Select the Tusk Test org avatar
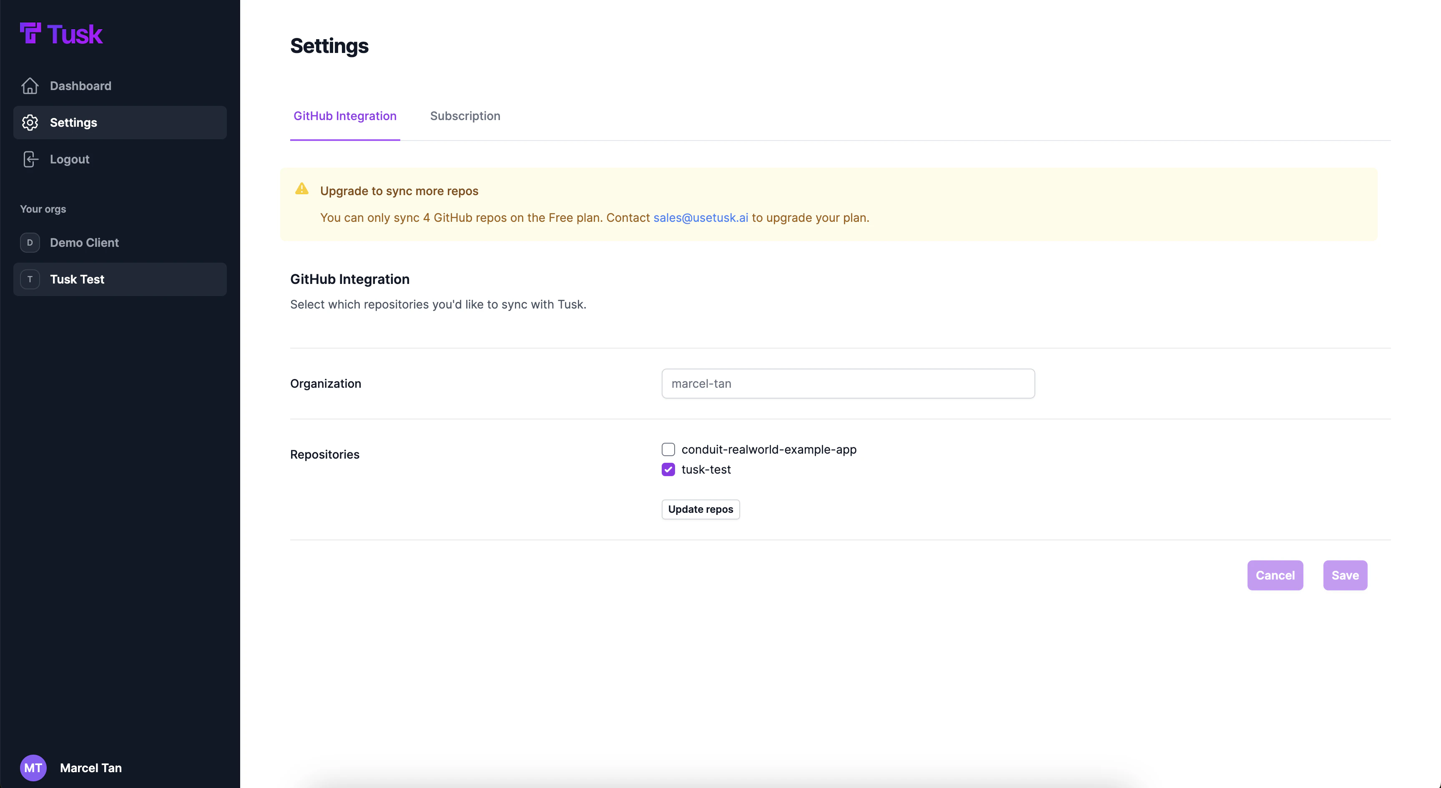The image size is (1441, 788). pos(30,279)
